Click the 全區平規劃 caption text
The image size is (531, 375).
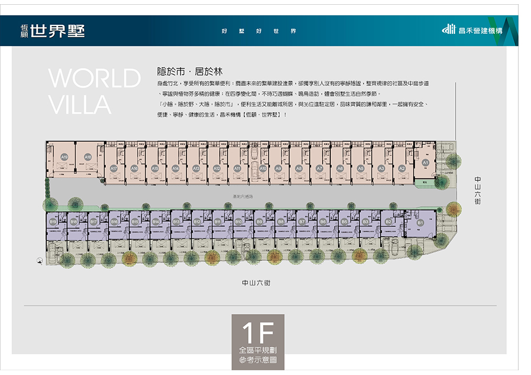point(258,350)
